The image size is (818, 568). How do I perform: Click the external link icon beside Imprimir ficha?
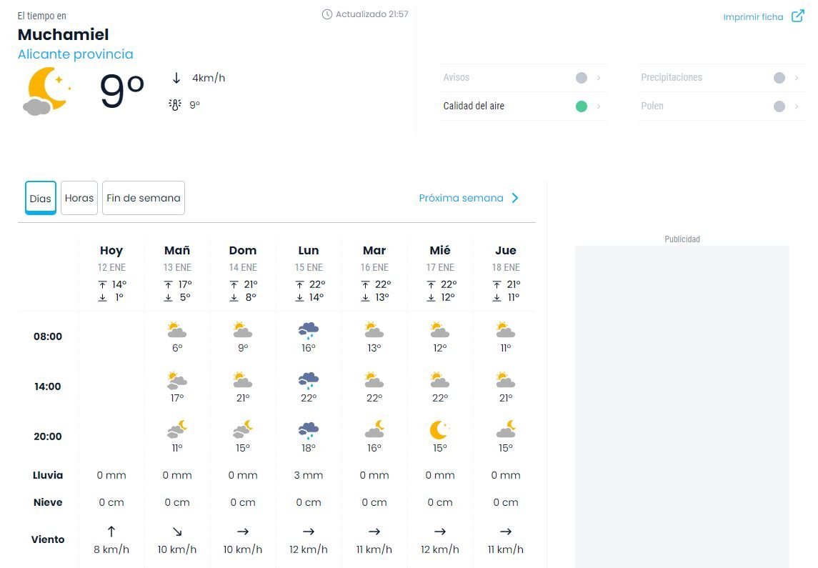coord(798,16)
